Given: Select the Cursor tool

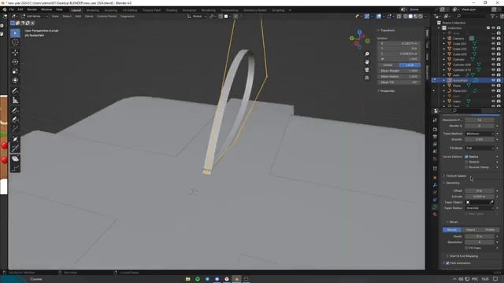Looking at the screenshot, I should click(15, 42).
